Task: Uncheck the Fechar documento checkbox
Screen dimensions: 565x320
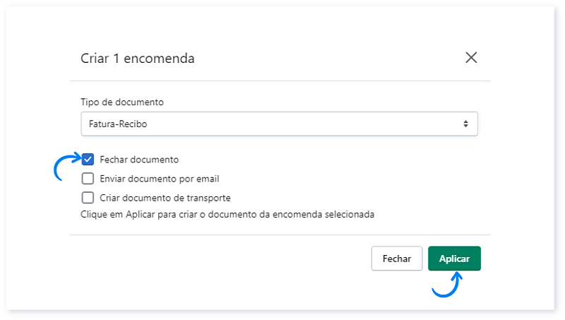Action: point(88,159)
